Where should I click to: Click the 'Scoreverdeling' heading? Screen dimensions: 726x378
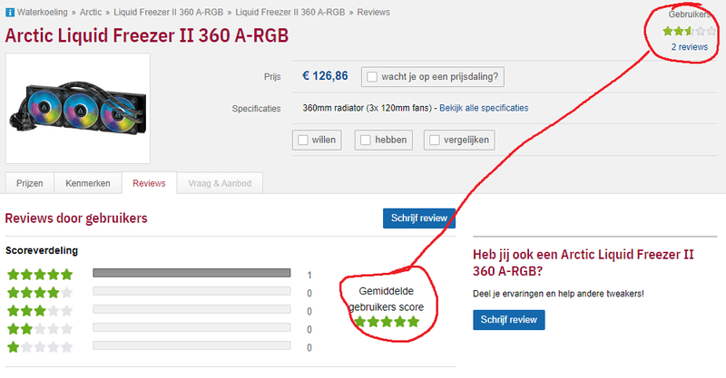tap(42, 250)
